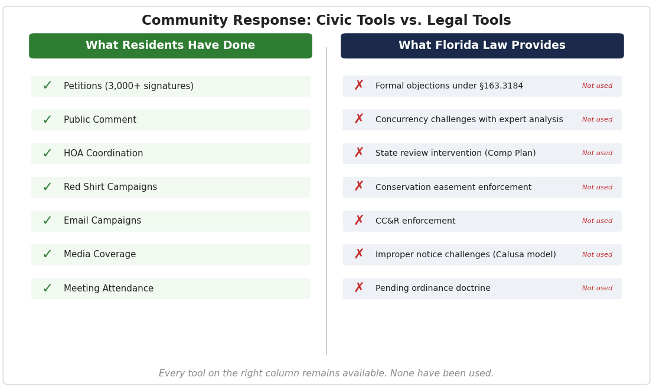Toggle the X on Concurrency challenges row
The width and height of the screenshot is (653, 387).
click(358, 119)
